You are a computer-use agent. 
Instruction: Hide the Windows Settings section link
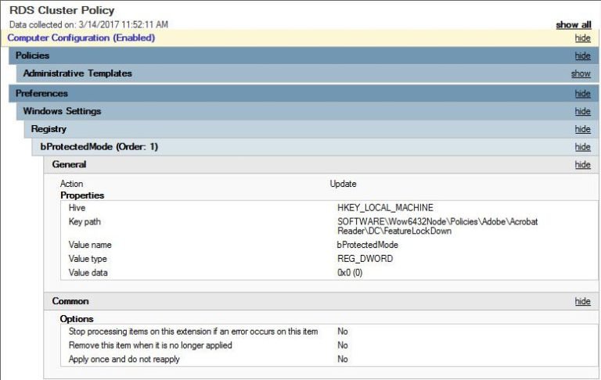582,112
